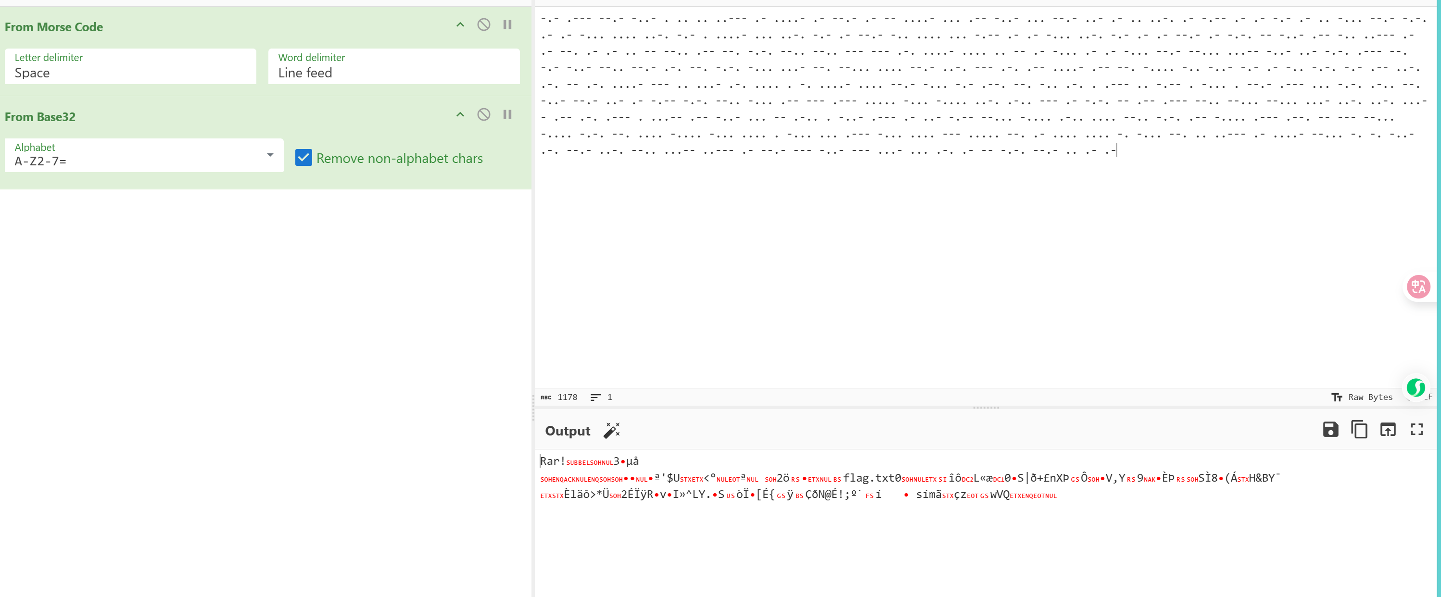This screenshot has width=1441, height=597.
Task: Replace input with output
Action: (x=1387, y=429)
